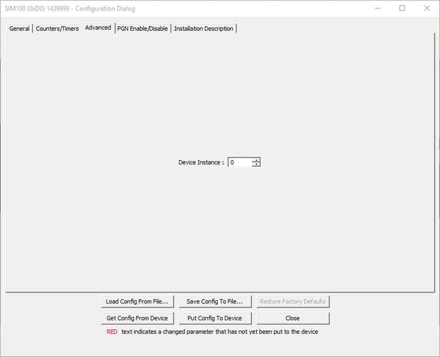Click the Close button at the bottom
The height and width of the screenshot is (357, 440).
293,318
